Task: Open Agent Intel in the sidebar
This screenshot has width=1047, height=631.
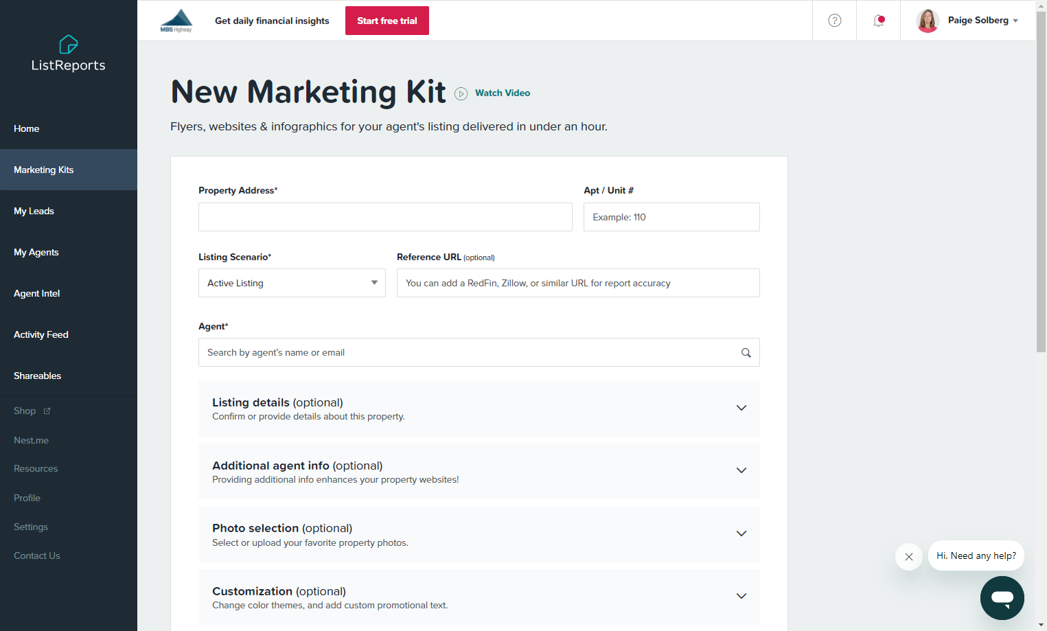Action: 69,293
